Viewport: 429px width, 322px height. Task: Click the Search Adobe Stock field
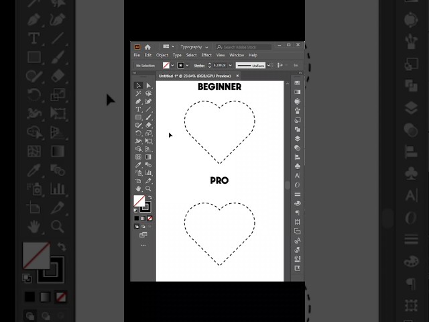(x=243, y=47)
